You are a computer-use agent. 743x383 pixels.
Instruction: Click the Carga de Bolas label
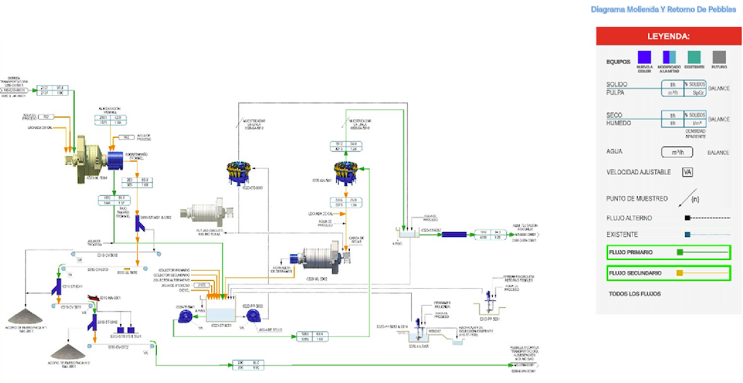[356, 240]
